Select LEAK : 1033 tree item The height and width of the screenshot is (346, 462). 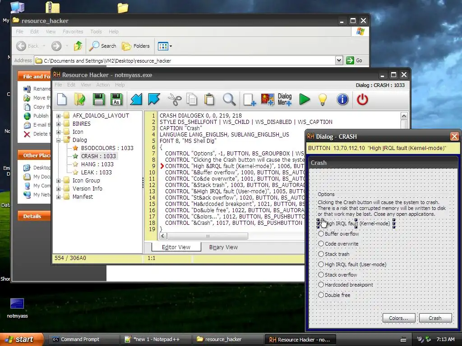pyautogui.click(x=97, y=173)
